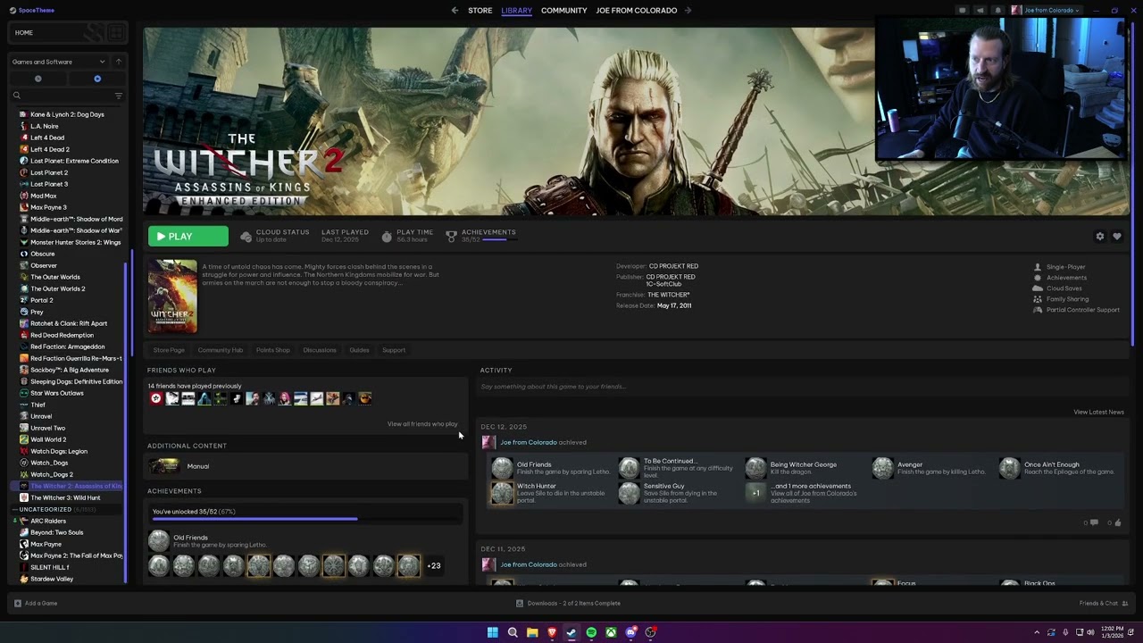Click the Cloud Status icon
Screen dimensions: 1143x643
246,237
